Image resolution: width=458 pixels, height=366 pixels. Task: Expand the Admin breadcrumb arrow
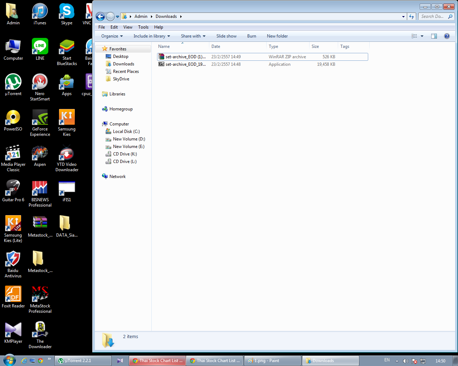pyautogui.click(x=152, y=16)
